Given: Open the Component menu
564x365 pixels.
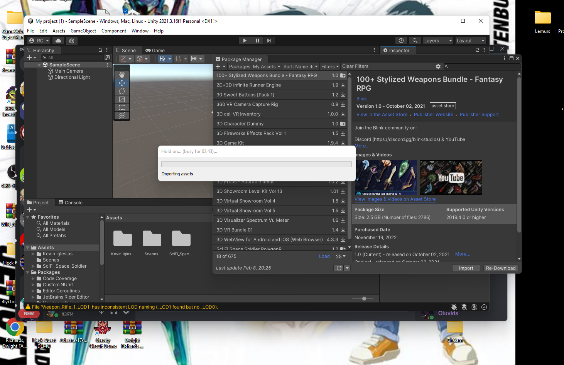Looking at the screenshot, I should coord(114,31).
